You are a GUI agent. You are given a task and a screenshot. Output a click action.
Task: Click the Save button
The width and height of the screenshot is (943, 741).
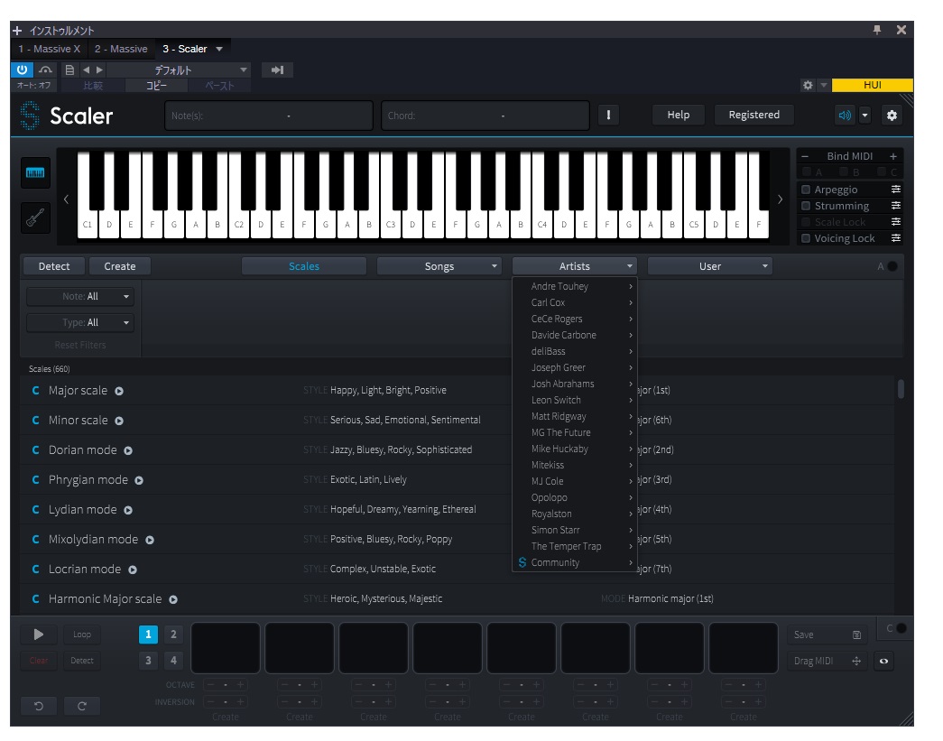(x=827, y=634)
